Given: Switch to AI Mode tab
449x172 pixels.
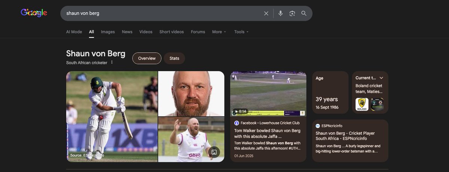Looking at the screenshot, I should [x=74, y=32].
